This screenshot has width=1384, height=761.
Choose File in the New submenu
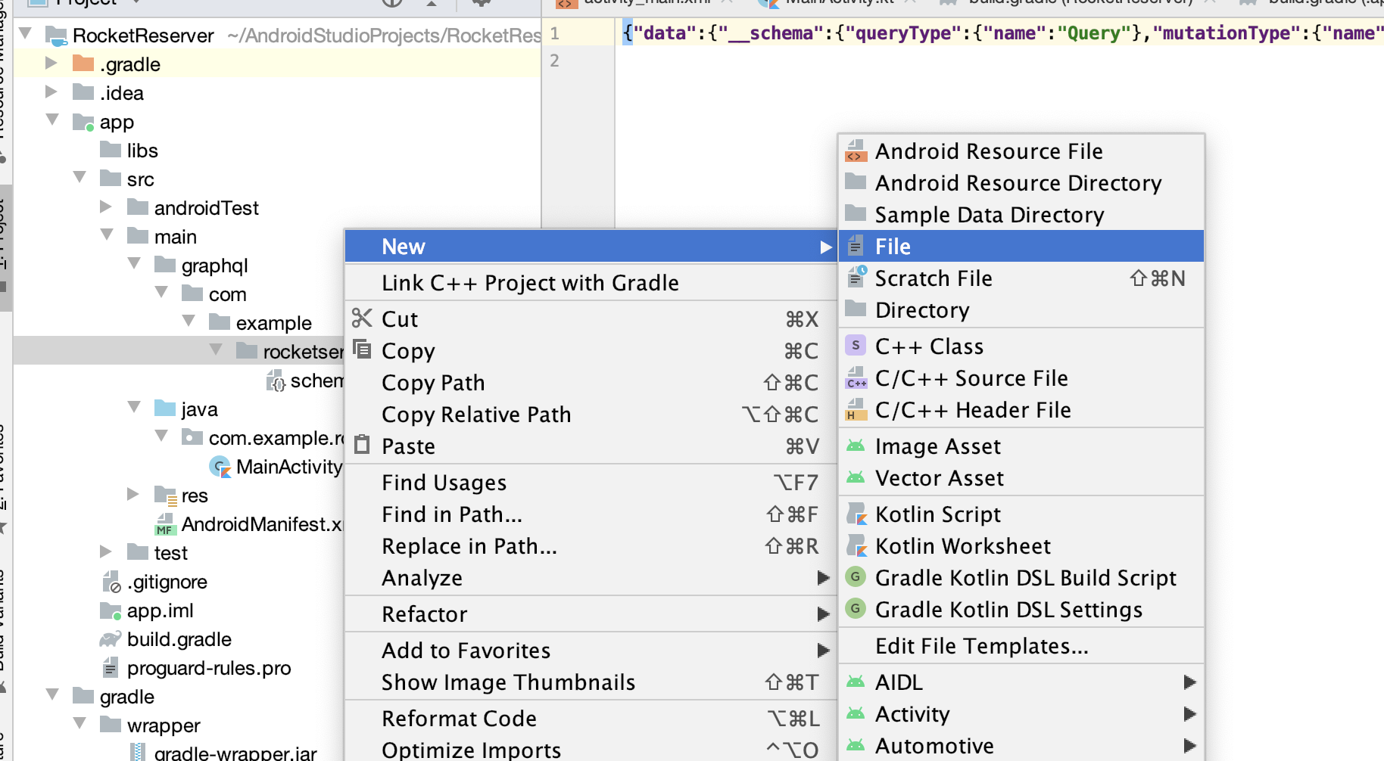pyautogui.click(x=1021, y=246)
